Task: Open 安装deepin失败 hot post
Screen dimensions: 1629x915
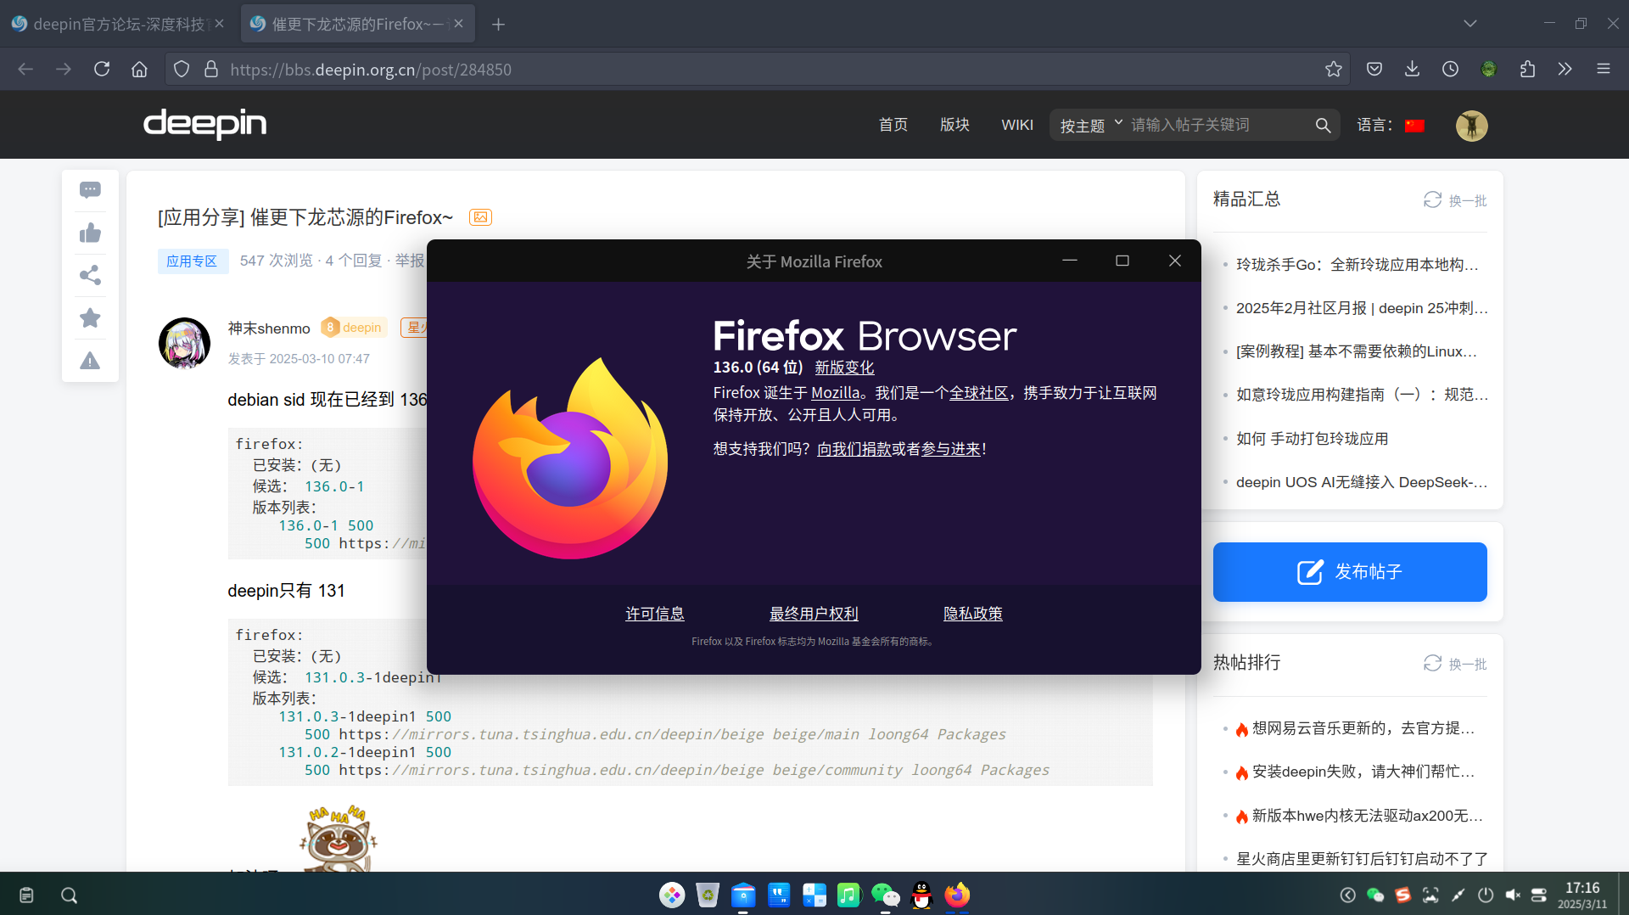Action: tap(1363, 772)
